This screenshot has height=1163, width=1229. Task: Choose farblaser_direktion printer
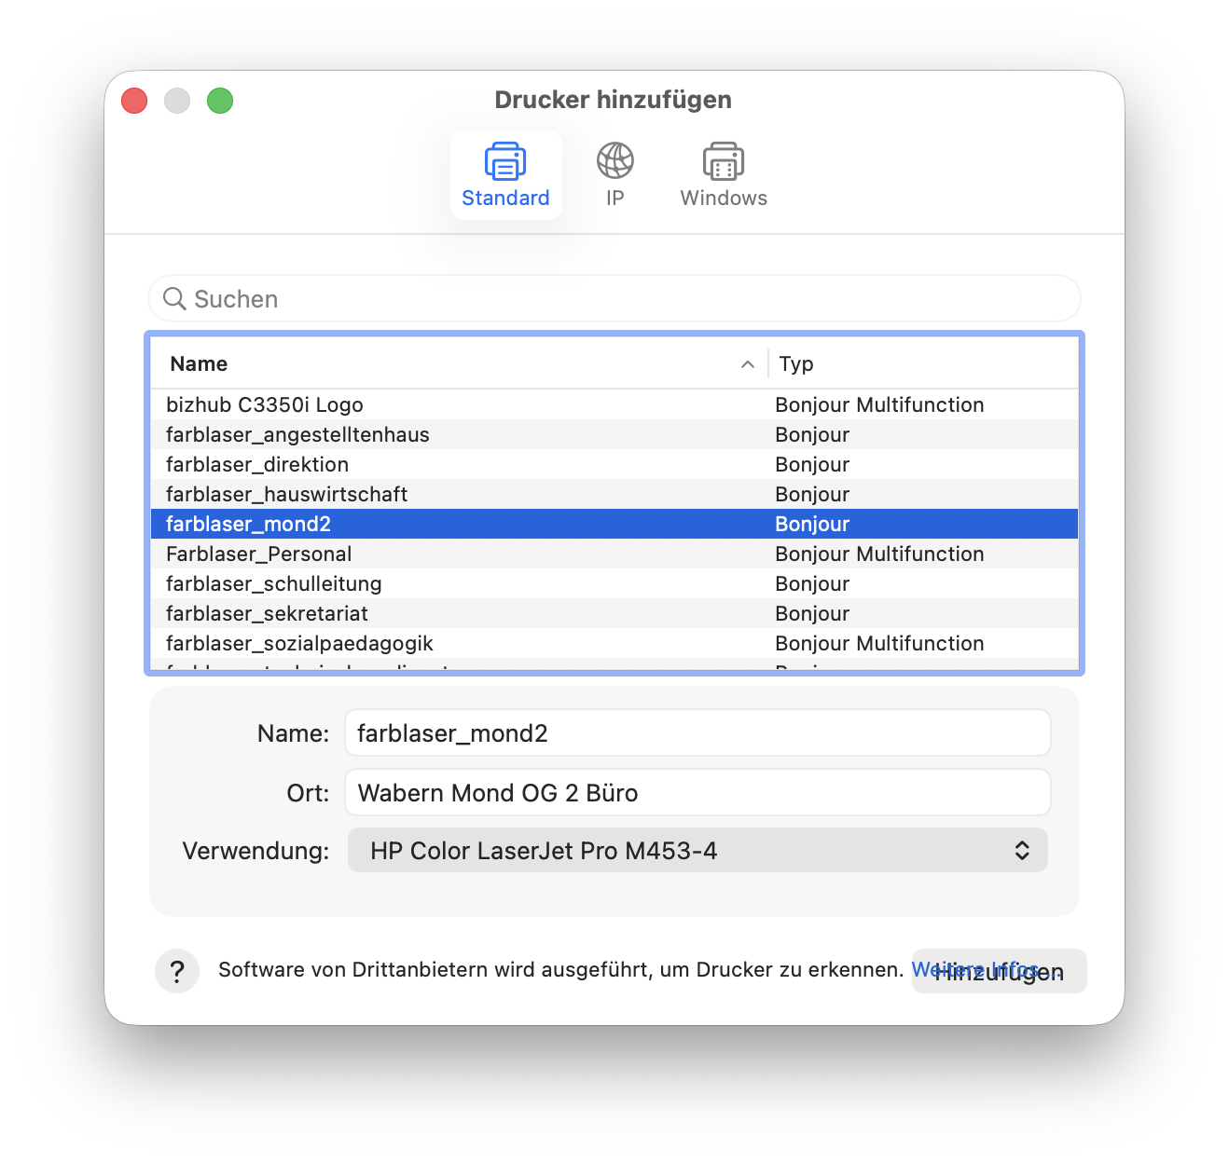[x=257, y=464]
